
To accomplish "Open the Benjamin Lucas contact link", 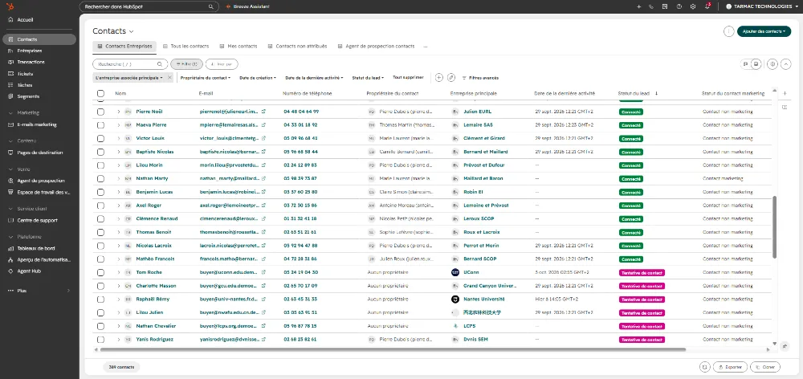I will (154, 192).
